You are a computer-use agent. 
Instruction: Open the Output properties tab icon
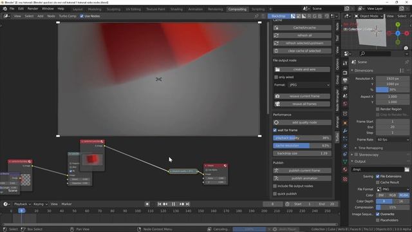click(345, 81)
